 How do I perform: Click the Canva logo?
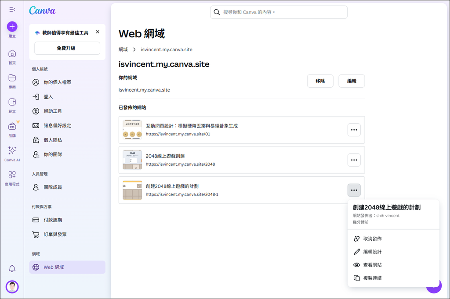click(42, 11)
